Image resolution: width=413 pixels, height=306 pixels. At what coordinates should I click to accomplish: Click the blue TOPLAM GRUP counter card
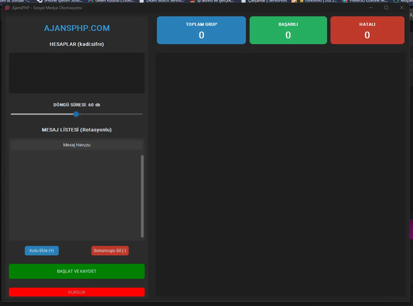pyautogui.click(x=201, y=30)
